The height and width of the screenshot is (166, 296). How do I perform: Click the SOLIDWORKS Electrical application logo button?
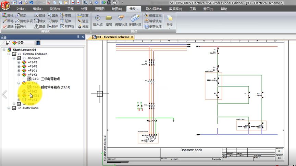[5, 5]
